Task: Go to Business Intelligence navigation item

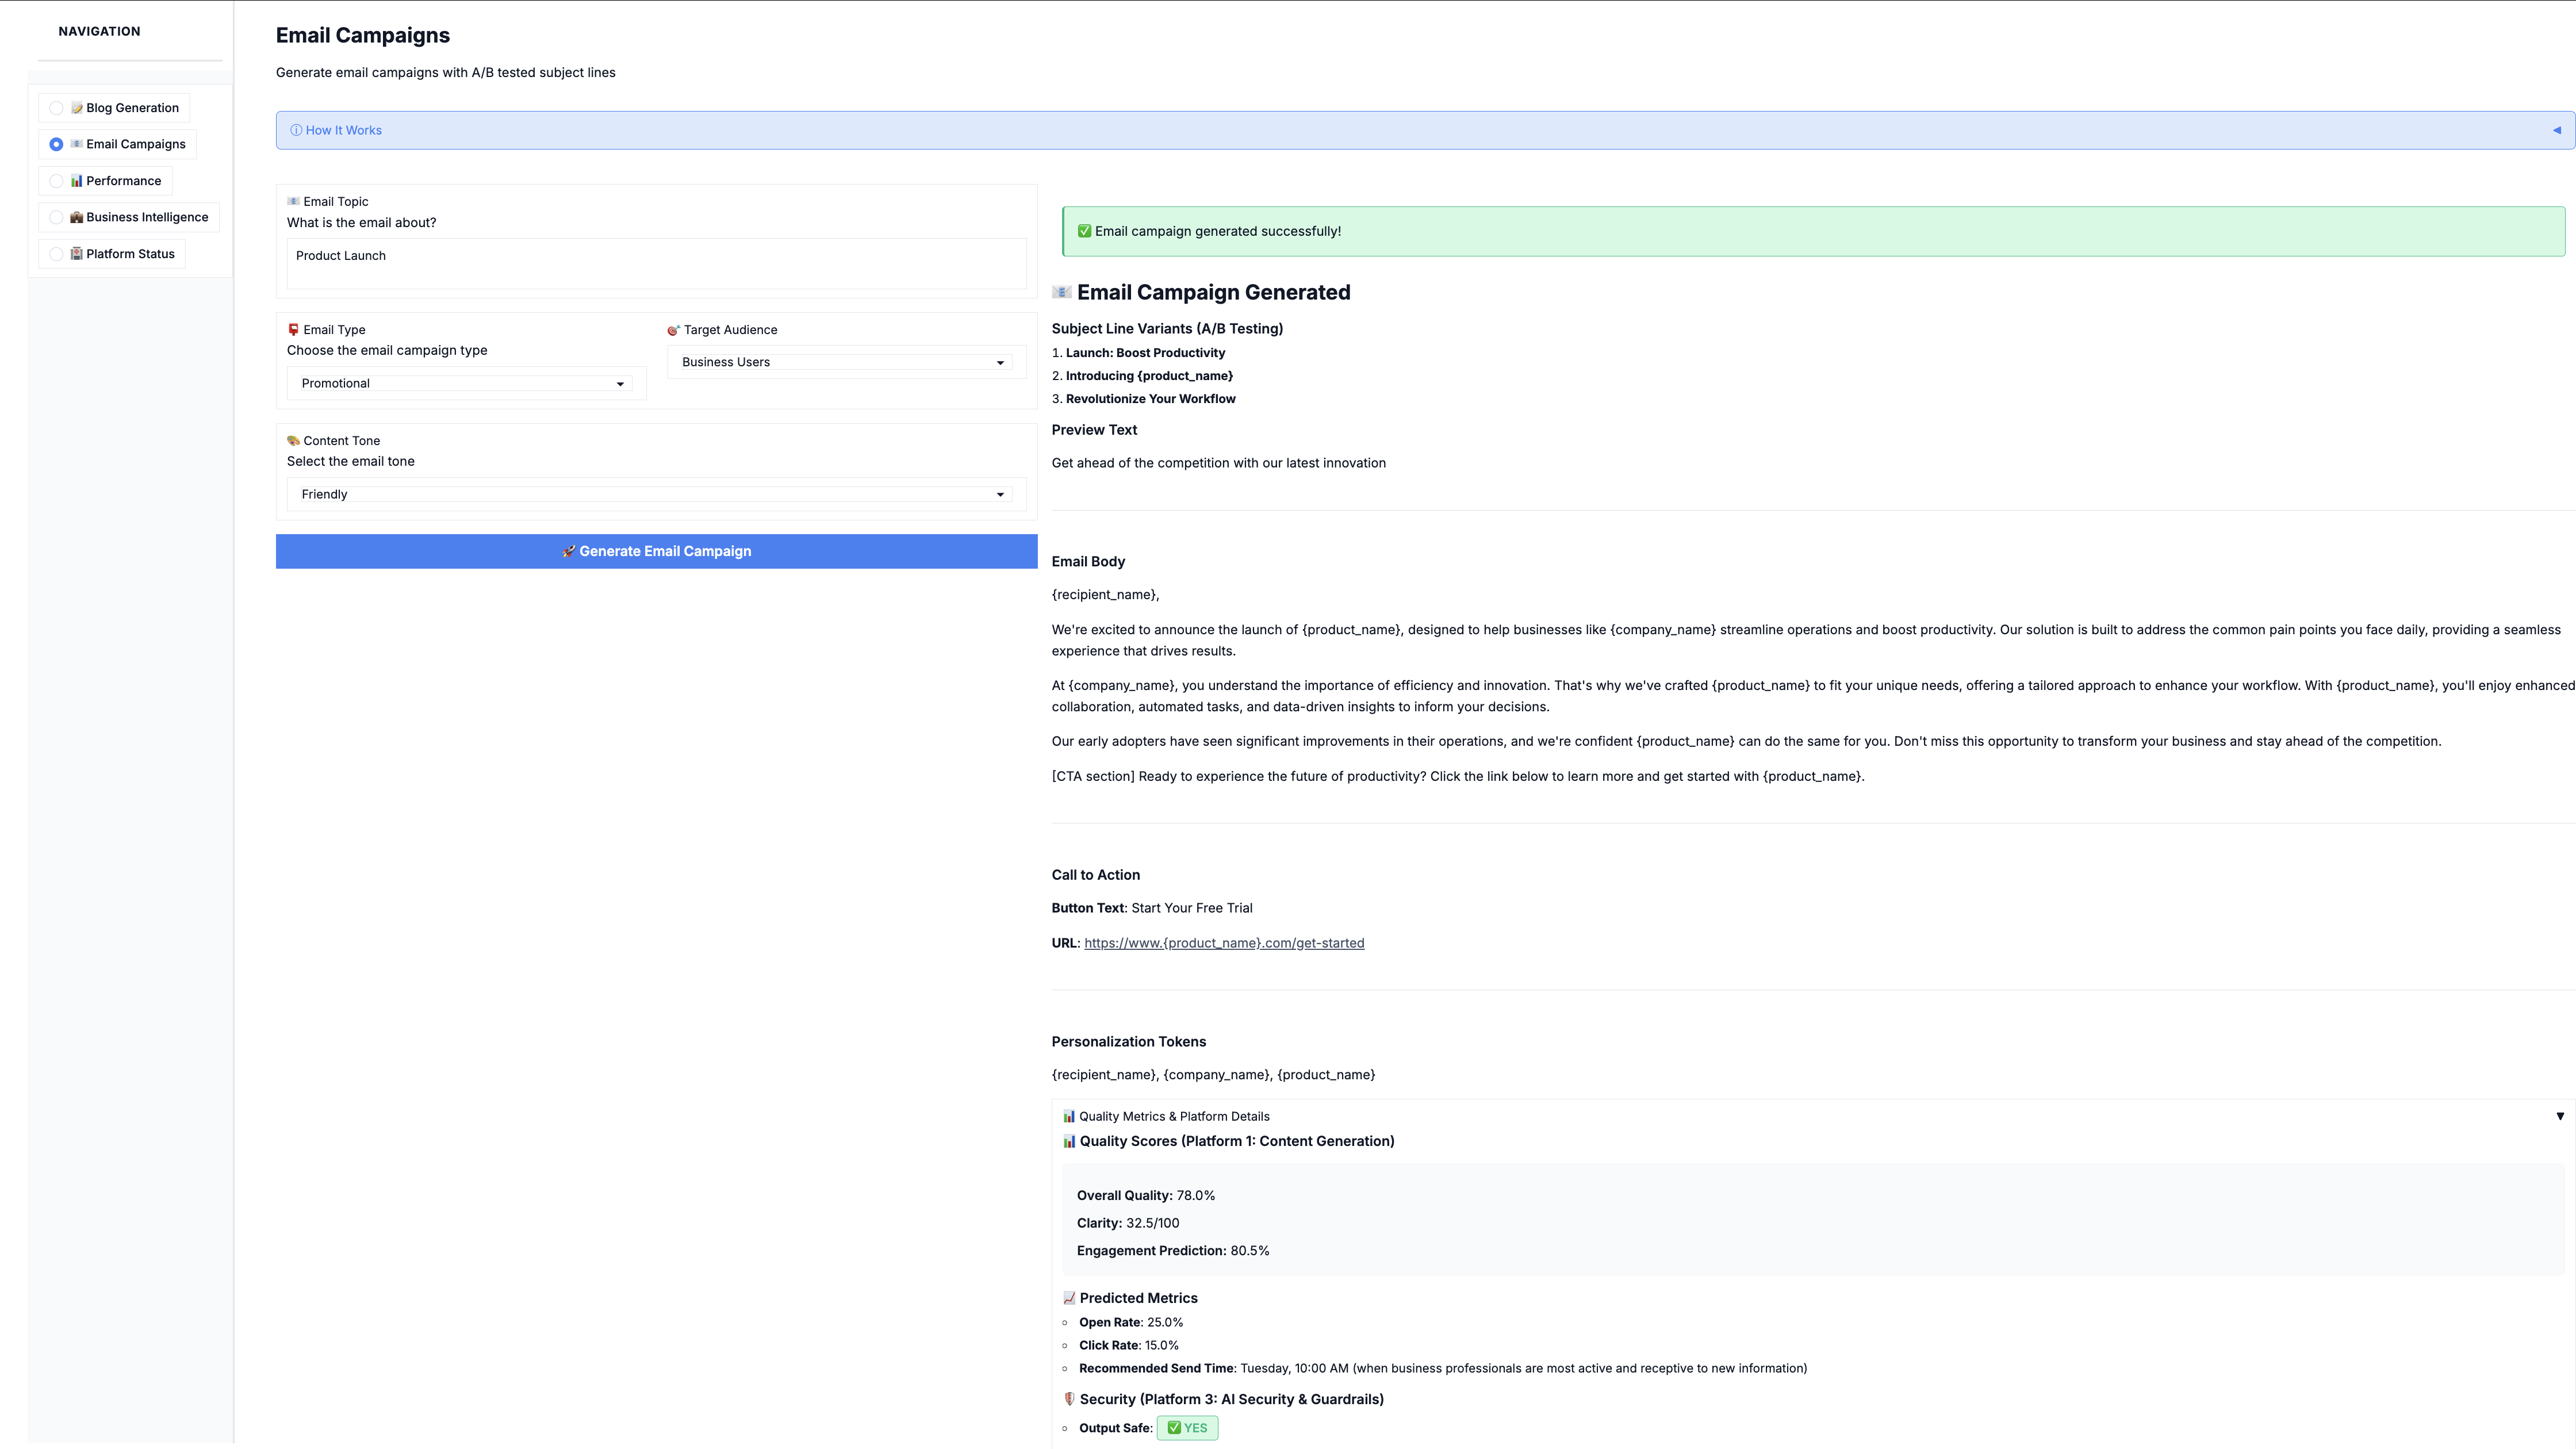Action: (146, 217)
